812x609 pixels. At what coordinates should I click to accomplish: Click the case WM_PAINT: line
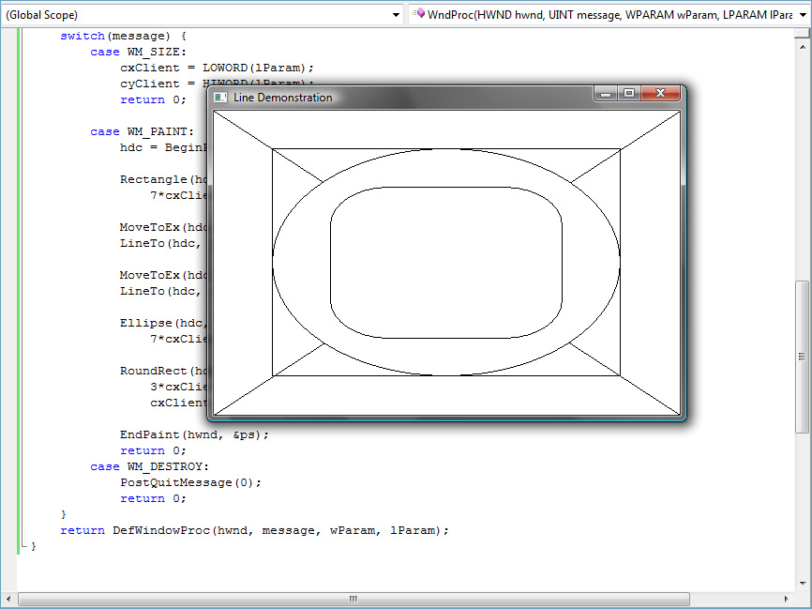(x=142, y=131)
